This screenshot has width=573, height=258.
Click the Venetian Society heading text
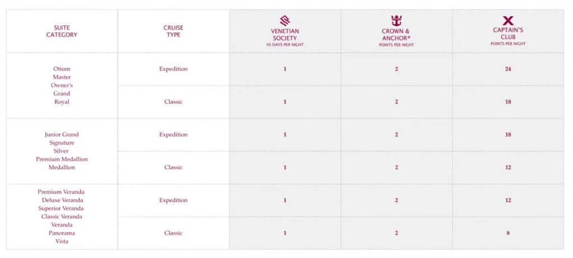(285, 35)
